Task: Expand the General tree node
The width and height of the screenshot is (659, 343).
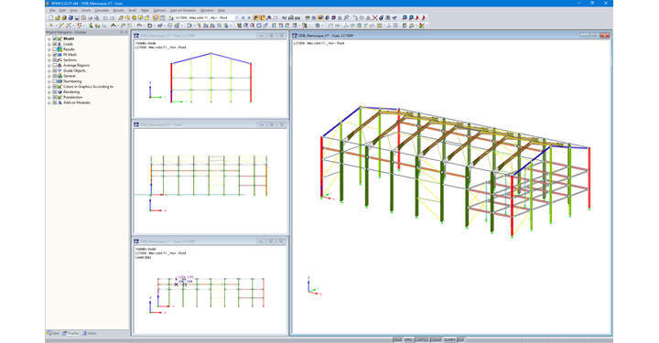Action: [x=49, y=76]
